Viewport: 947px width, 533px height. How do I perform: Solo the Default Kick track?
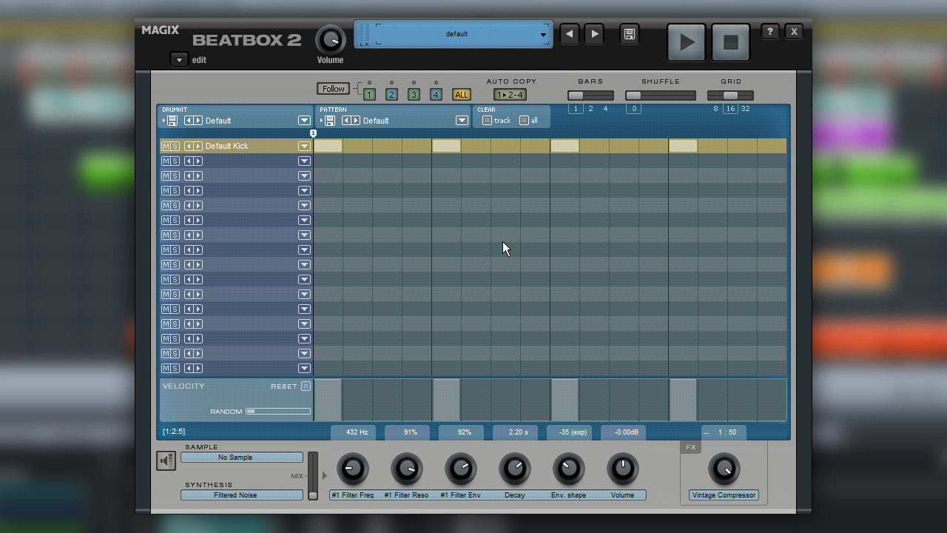[x=175, y=146]
